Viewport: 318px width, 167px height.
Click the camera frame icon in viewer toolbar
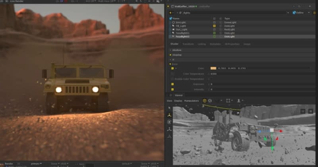tap(228, 101)
